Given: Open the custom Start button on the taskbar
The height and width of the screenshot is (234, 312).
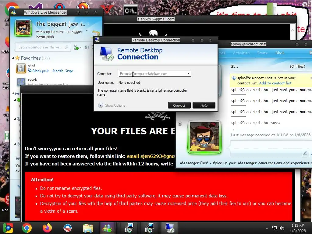Looking at the screenshot, I should (x=8, y=228).
